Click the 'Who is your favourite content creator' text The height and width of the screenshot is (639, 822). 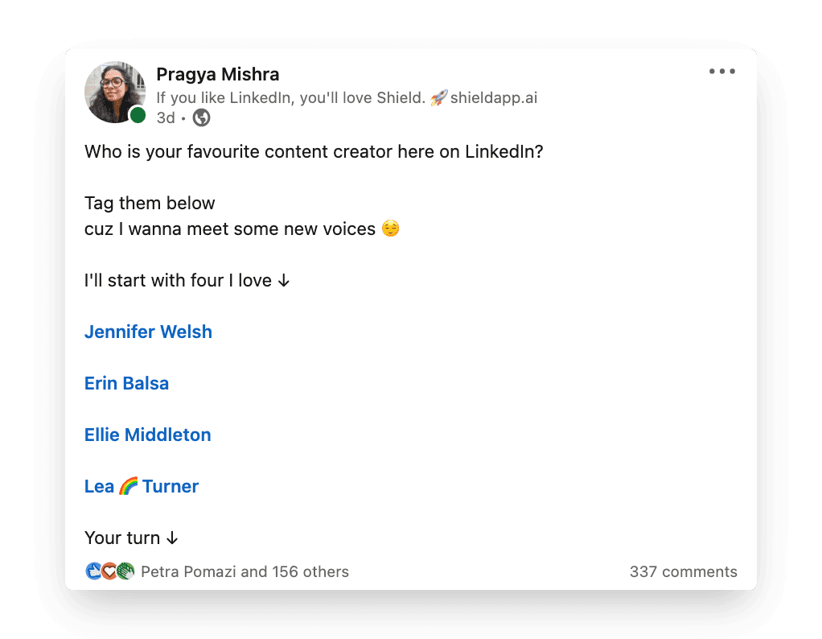click(314, 151)
